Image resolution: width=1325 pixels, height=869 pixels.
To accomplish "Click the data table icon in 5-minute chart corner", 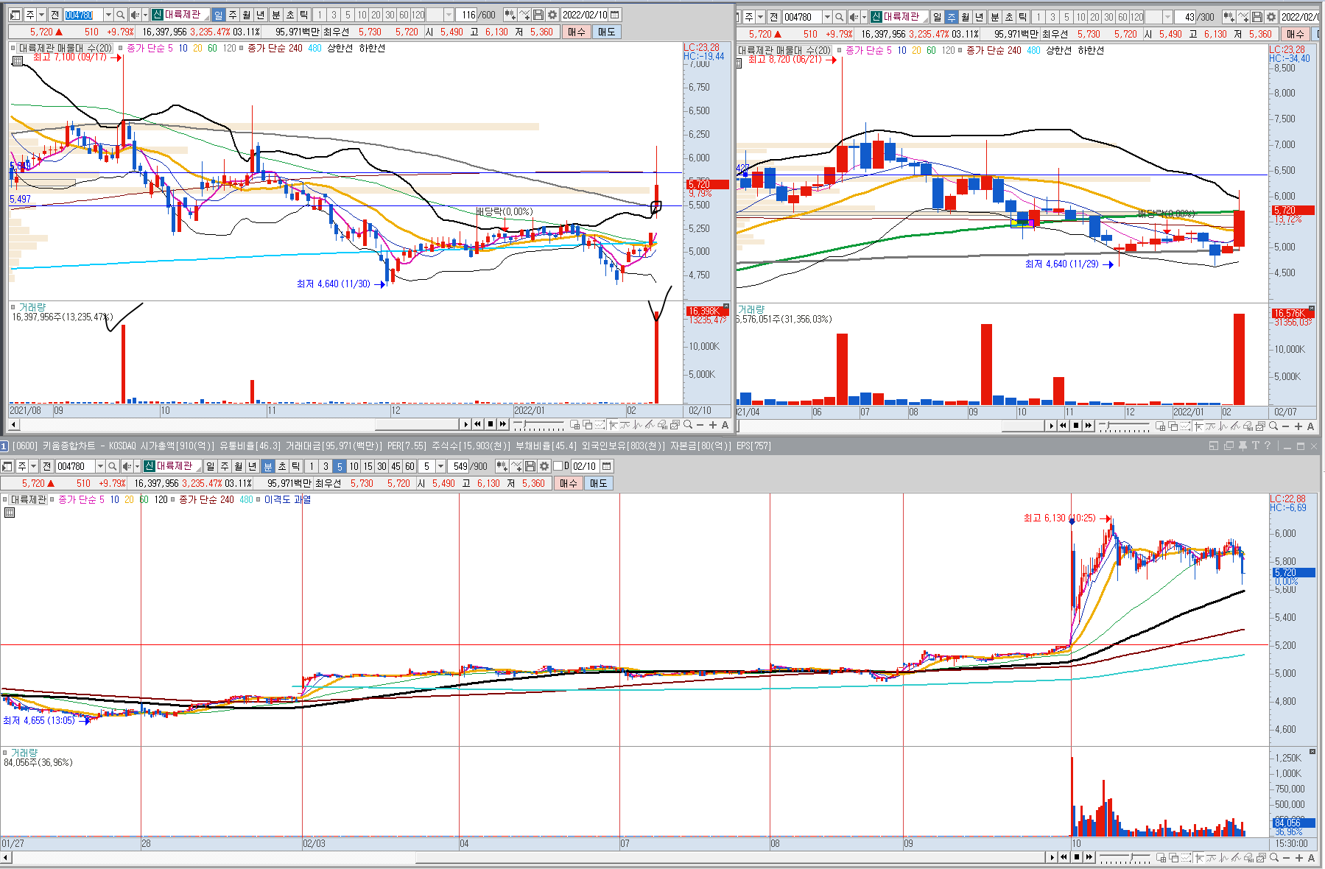I will point(9,513).
